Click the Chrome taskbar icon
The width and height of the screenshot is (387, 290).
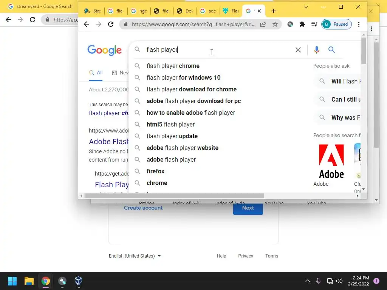[45, 281]
